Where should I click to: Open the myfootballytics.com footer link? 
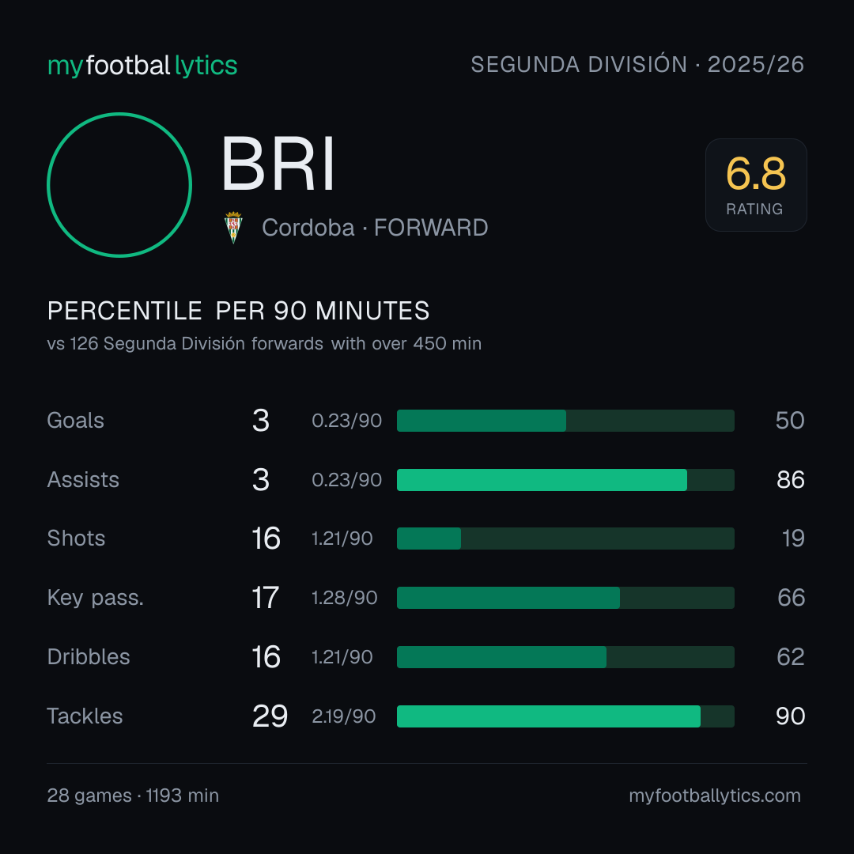pyautogui.click(x=715, y=795)
